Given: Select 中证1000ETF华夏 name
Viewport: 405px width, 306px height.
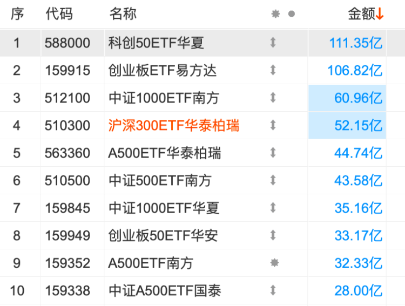Looking at the screenshot, I should [164, 208].
